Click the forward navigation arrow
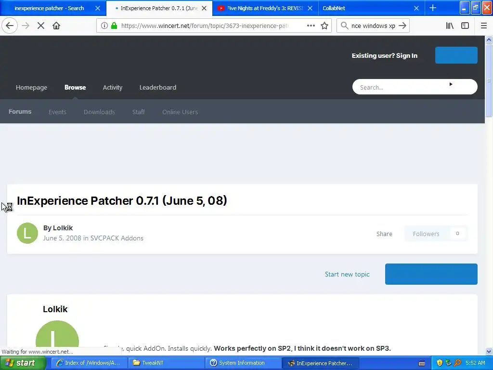Image resolution: width=493 pixels, height=370 pixels. pos(26,26)
